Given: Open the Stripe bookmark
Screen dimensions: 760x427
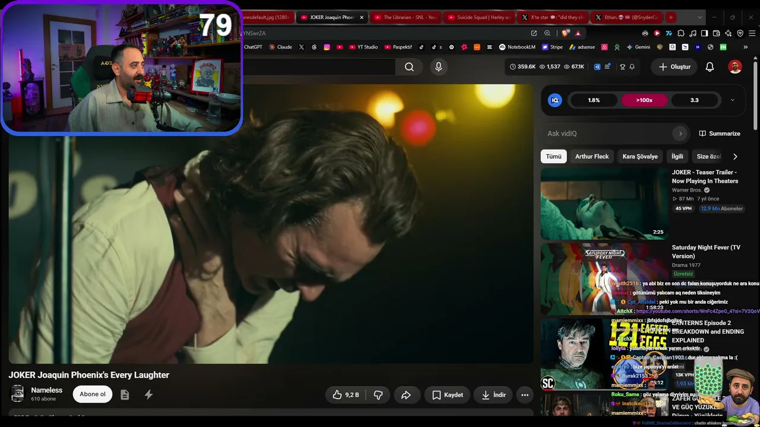Looking at the screenshot, I should [552, 47].
